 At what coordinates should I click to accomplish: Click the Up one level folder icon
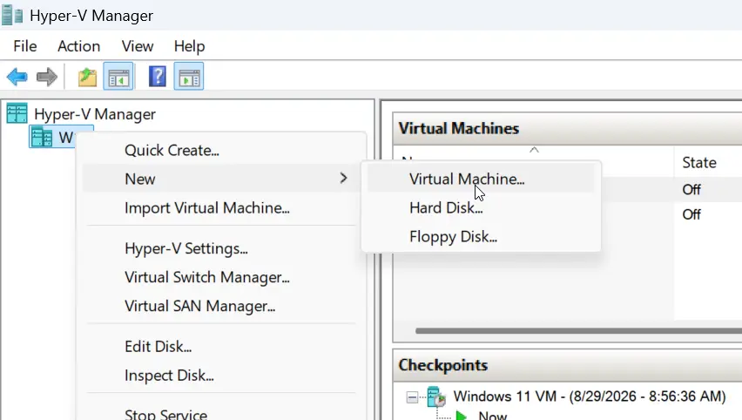[x=88, y=77]
